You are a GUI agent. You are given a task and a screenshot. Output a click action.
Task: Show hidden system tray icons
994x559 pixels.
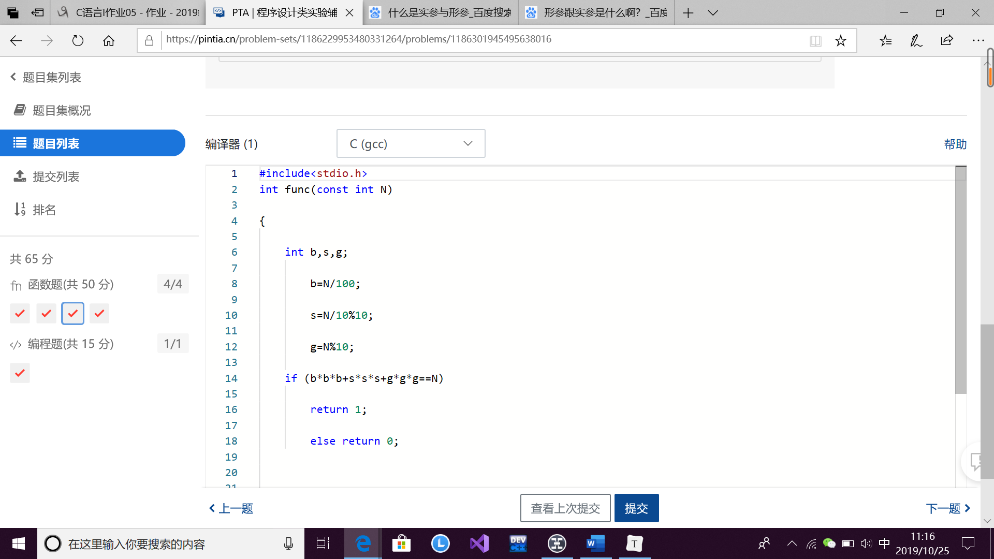[x=792, y=543]
